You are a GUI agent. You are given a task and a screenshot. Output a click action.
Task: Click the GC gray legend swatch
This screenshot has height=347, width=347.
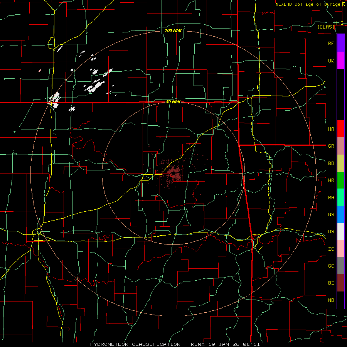pos(340,266)
